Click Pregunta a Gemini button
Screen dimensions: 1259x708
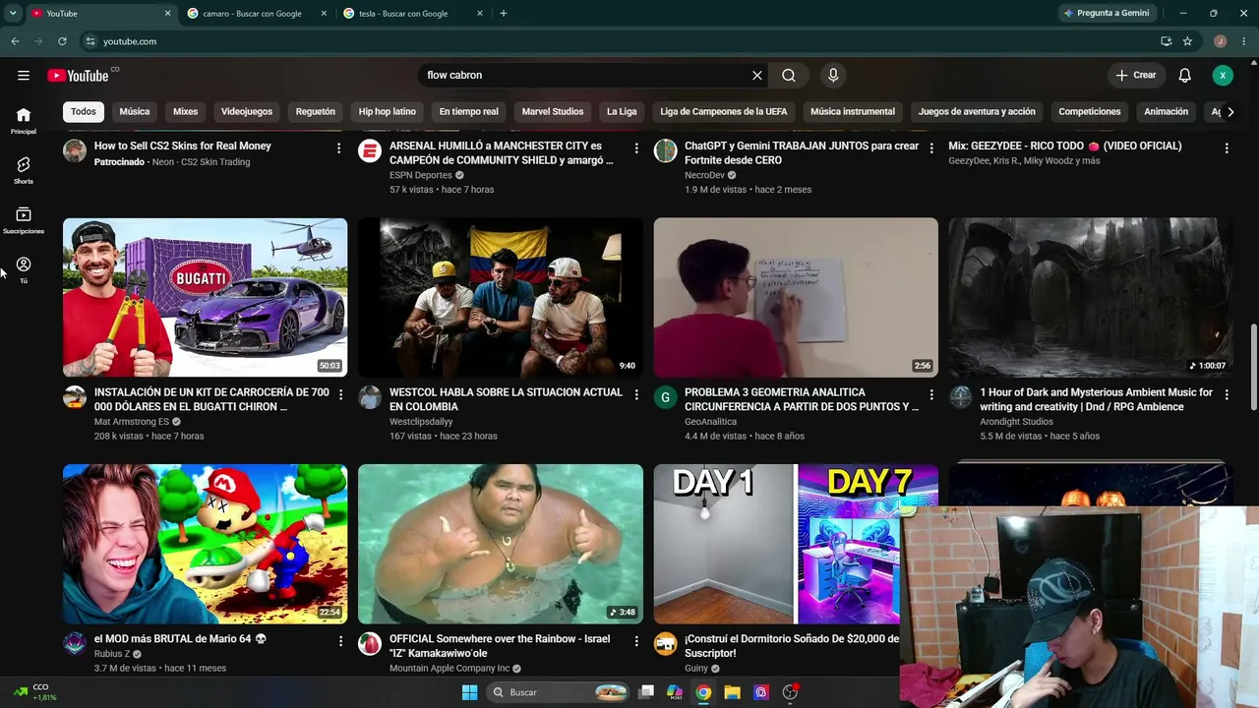coord(1107,13)
